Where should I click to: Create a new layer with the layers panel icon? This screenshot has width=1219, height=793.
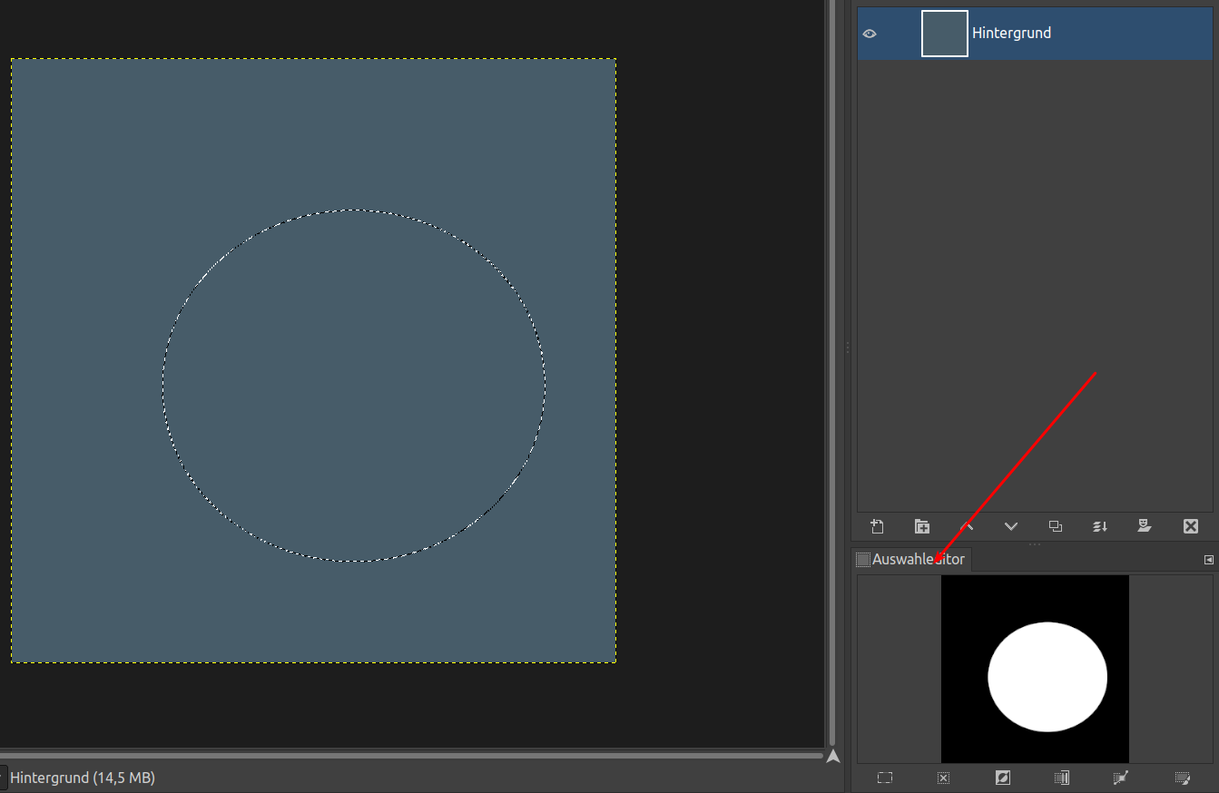point(877,526)
